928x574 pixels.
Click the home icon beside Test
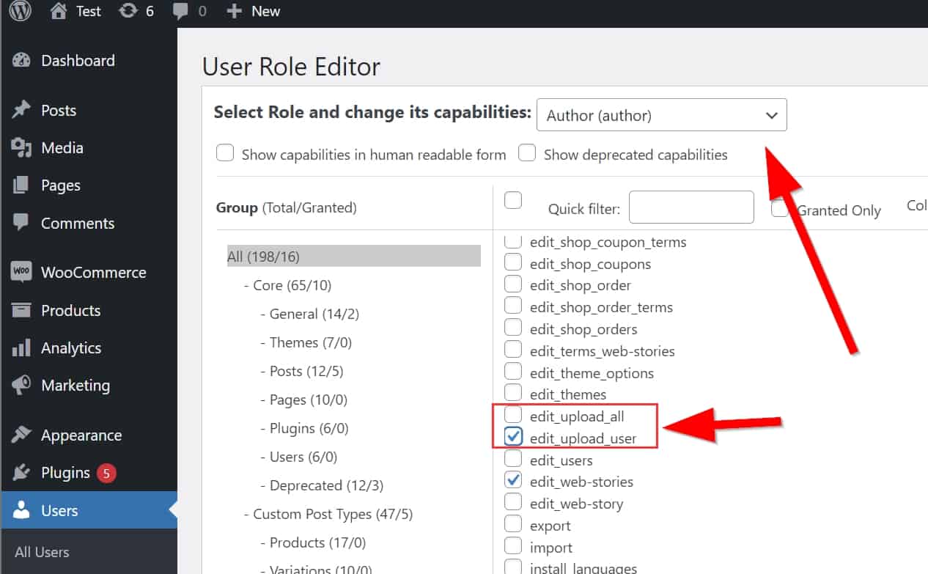point(59,11)
